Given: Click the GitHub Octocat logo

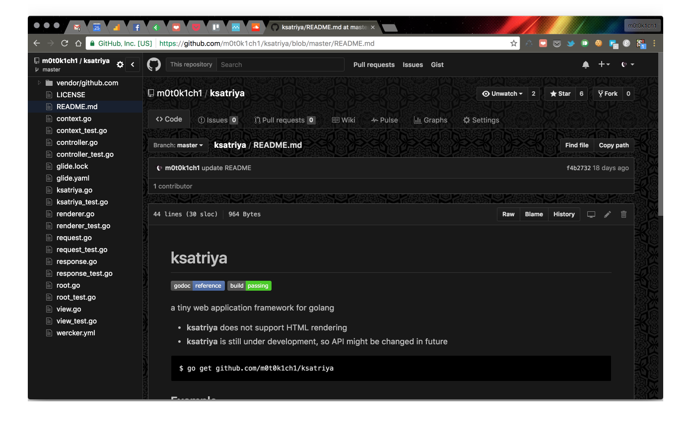Looking at the screenshot, I should pyautogui.click(x=154, y=64).
